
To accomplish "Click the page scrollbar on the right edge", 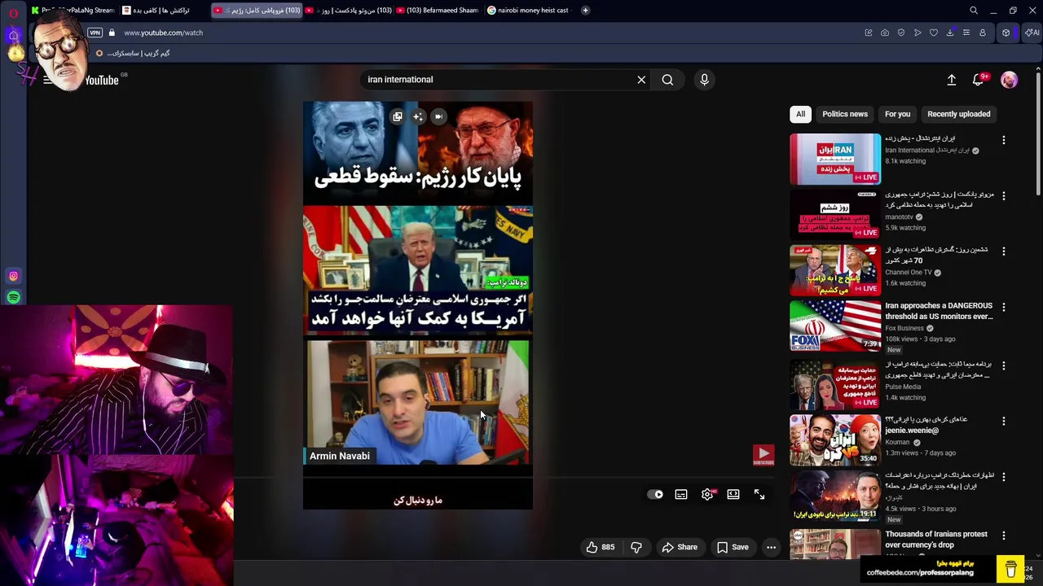I will pyautogui.click(x=1038, y=133).
